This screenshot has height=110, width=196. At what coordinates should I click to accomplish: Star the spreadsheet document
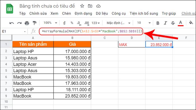pyautogui.click(x=82, y=6)
